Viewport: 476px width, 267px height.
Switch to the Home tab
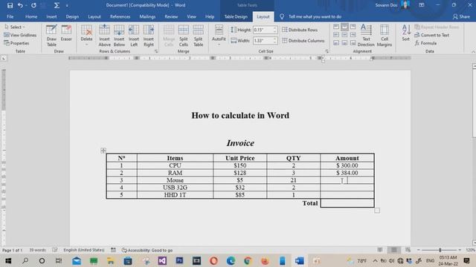pos(31,16)
